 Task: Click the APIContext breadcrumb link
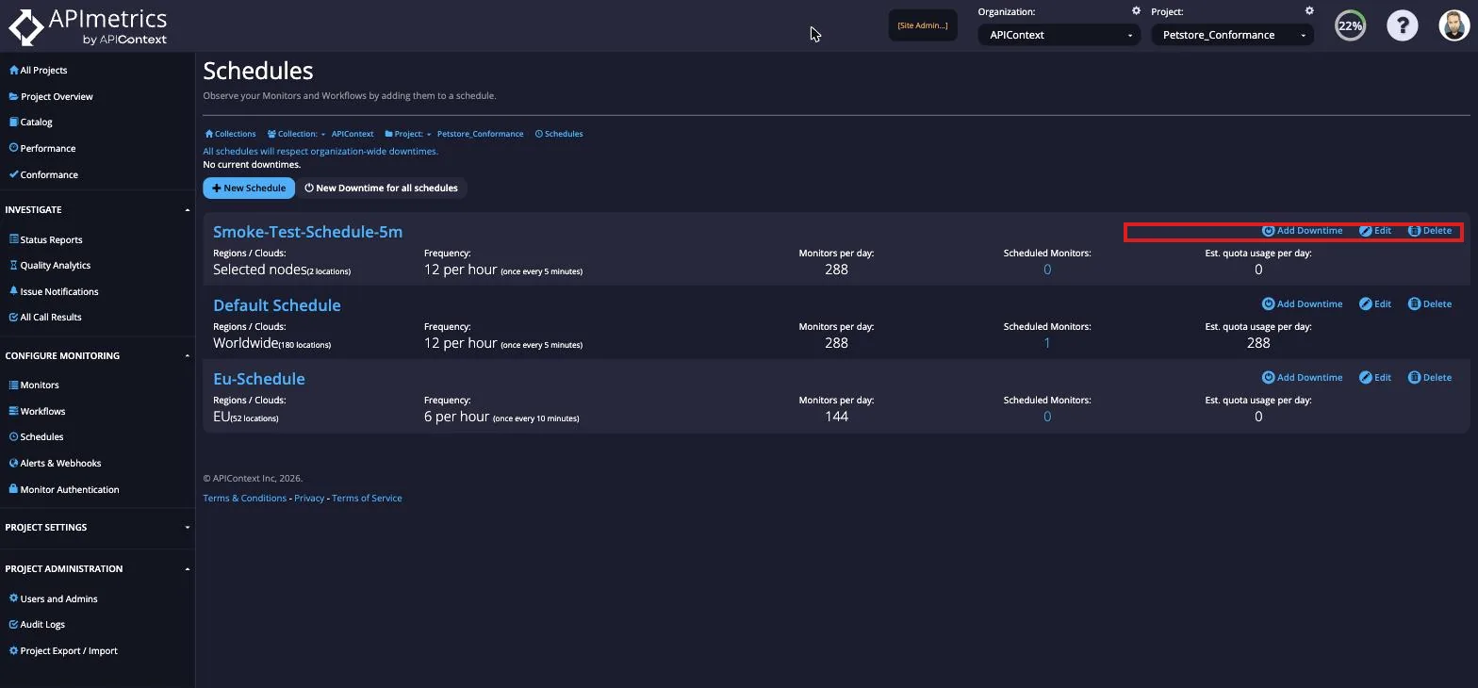(353, 134)
